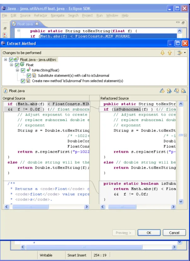Image resolution: width=190 pixels, height=261 pixels.
Task: Click fourth compare navigation icon in Float.java pane
Action: tap(183, 91)
